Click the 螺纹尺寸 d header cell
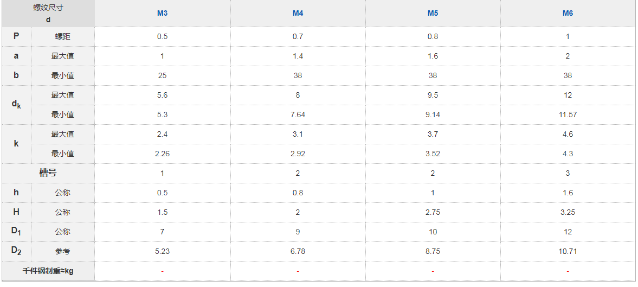The image size is (638, 287). [48, 14]
